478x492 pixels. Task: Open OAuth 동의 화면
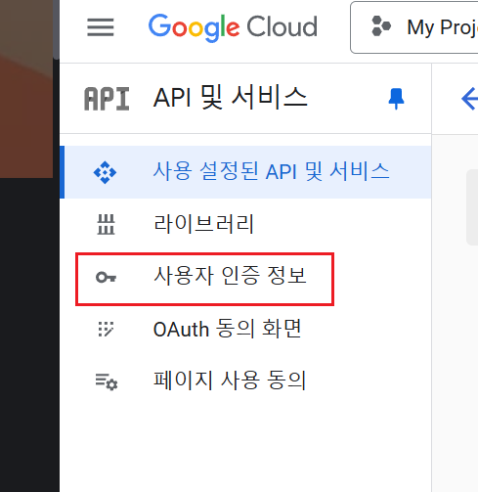[245, 329]
